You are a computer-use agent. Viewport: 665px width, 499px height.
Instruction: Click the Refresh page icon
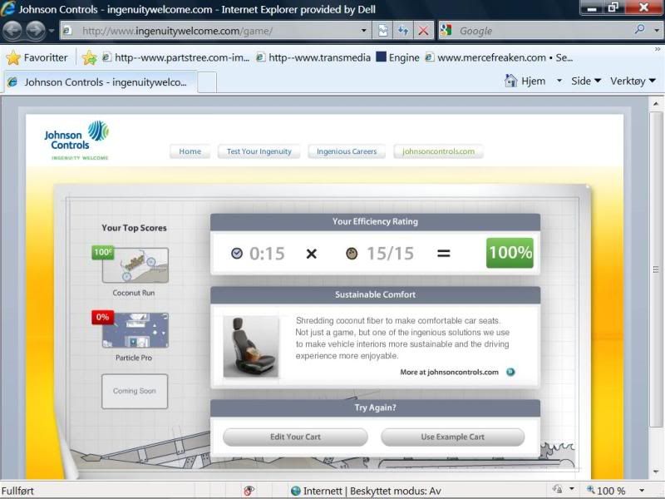(403, 31)
